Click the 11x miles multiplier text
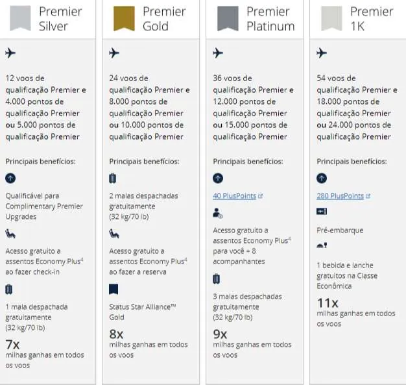This screenshot has height=385, width=406. click(328, 302)
